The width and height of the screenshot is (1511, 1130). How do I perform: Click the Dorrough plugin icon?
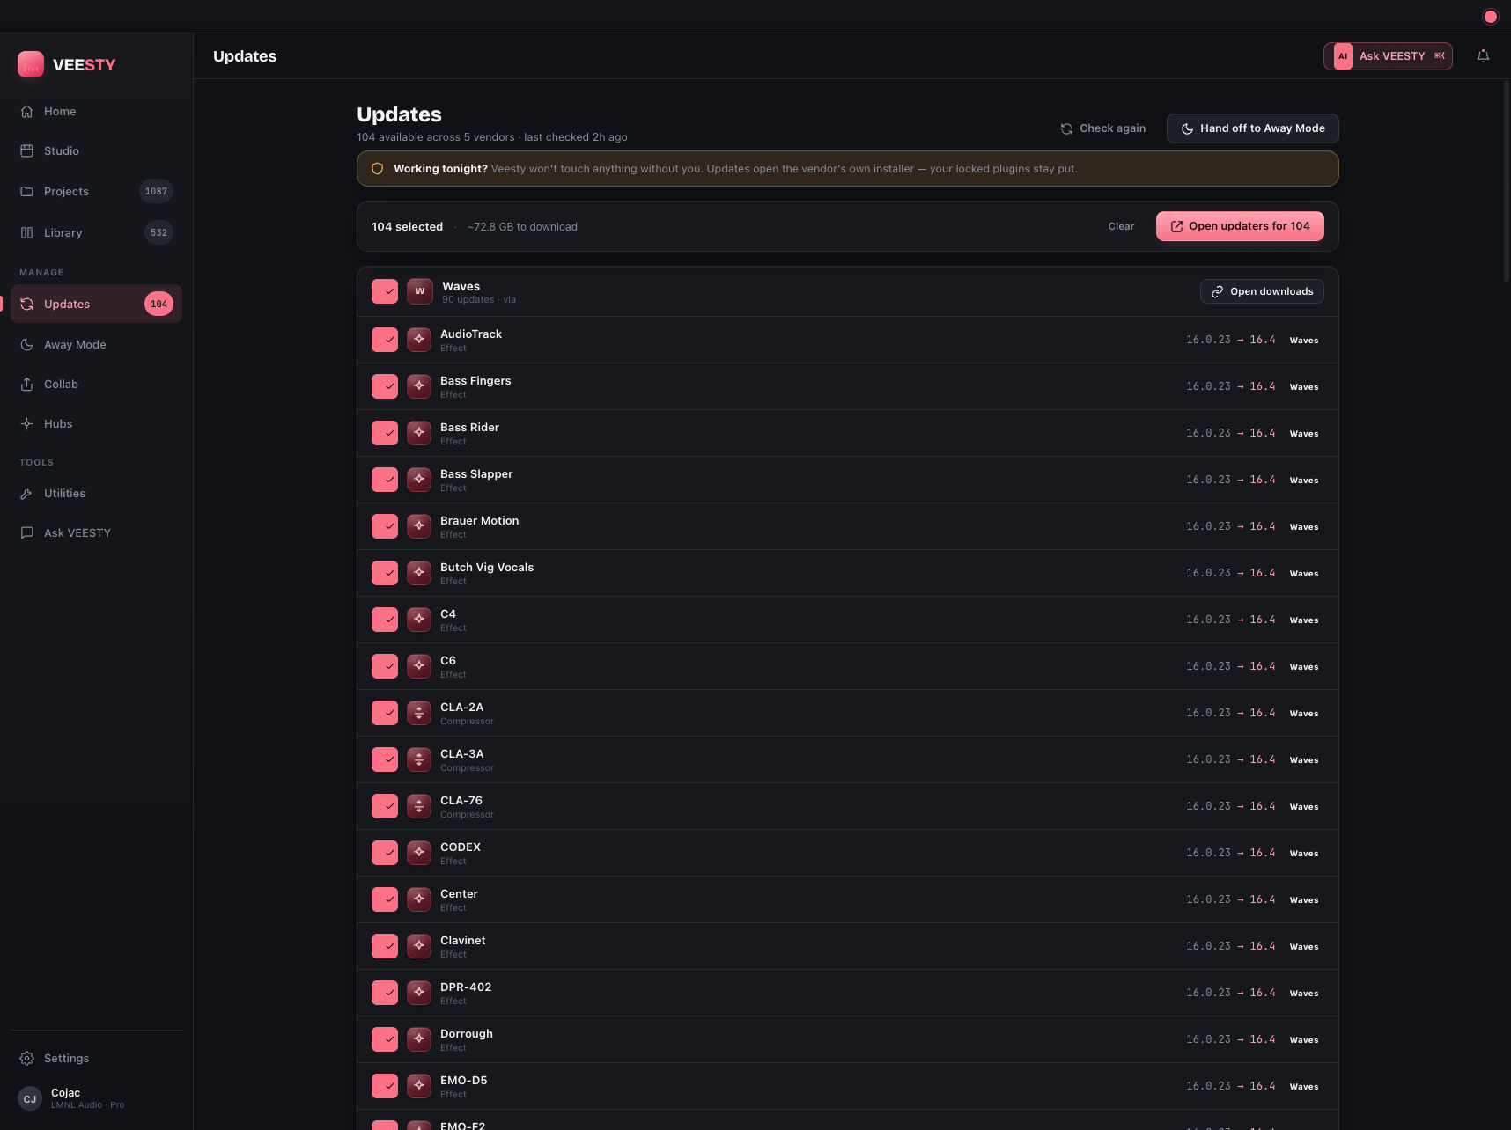click(419, 1039)
